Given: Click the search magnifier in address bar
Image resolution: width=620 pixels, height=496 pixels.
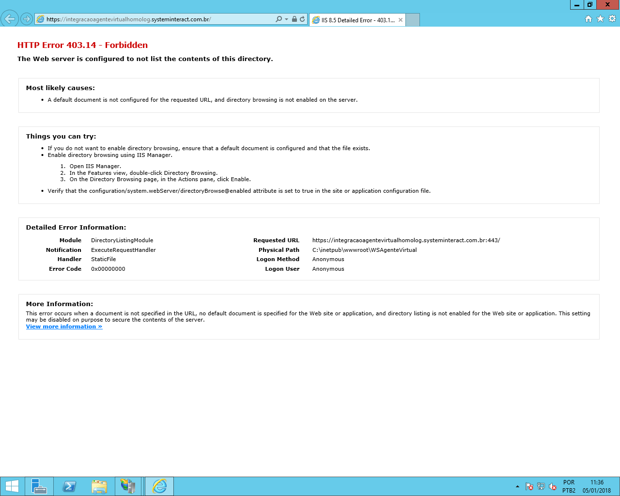Looking at the screenshot, I should click(279, 19).
